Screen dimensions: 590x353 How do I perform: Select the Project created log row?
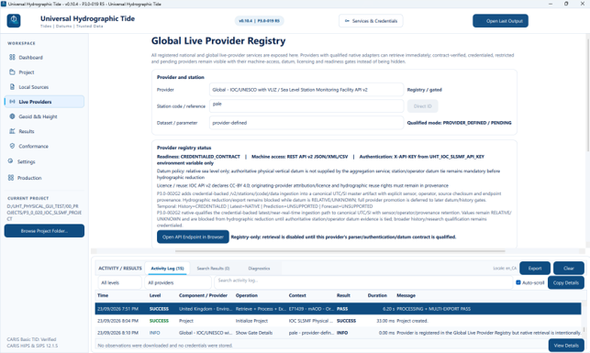pyautogui.click(x=338, y=321)
